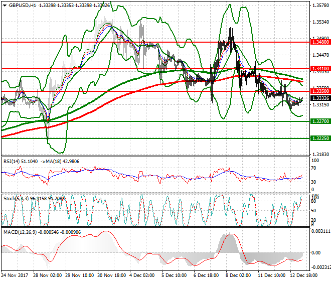331x281 pixels.
Task: Click the 28 Nov 02:00 time label
Action: (x=47, y=275)
